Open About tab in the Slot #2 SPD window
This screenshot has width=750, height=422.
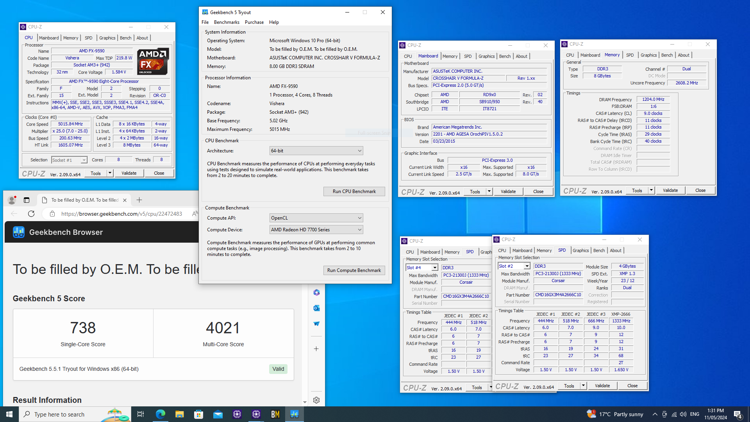[616, 250]
